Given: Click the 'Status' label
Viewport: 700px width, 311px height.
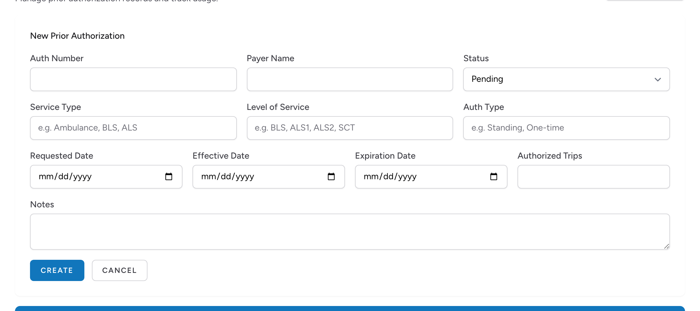Looking at the screenshot, I should (x=476, y=58).
